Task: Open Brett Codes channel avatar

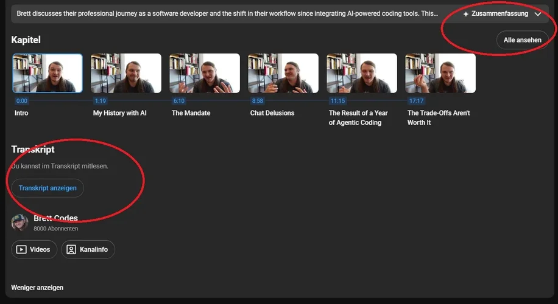Action: (19, 223)
